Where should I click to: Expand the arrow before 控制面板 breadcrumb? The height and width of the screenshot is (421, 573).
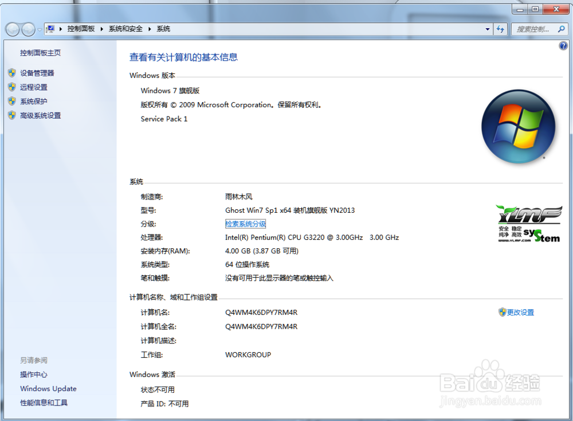click(61, 29)
